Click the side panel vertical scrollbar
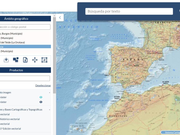 coord(54,53)
